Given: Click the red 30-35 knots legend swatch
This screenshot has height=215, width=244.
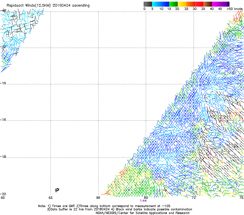Looking at the screenshot, I should [x=199, y=4].
